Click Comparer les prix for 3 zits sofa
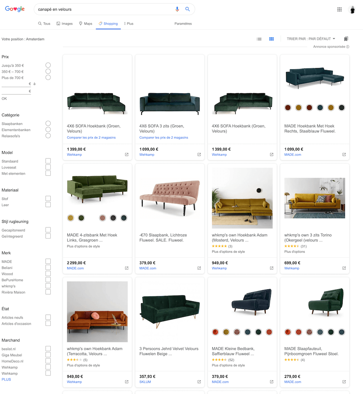This screenshot has height=394, width=363. click(163, 137)
